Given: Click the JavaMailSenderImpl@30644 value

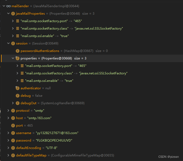Looking at the screenshot, I should [x=56, y=6].
